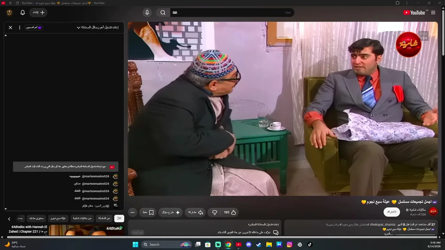This screenshot has height=250, width=445.
Task: Like the video with thumbs up
Action: [230, 212]
